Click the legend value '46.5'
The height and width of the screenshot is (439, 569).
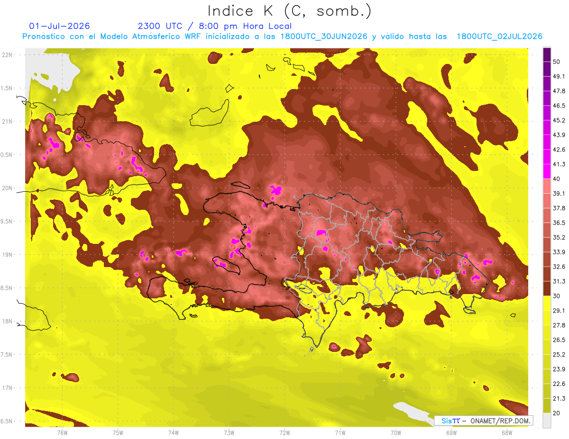[x=558, y=106]
